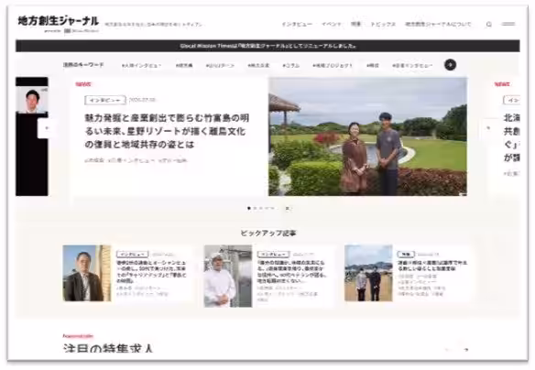Pause the carousel autoplay control
The width and height of the screenshot is (535, 370).
click(x=288, y=208)
